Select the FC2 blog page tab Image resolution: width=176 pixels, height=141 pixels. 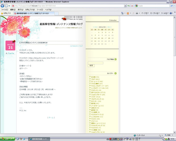pyautogui.click(x=34, y=13)
